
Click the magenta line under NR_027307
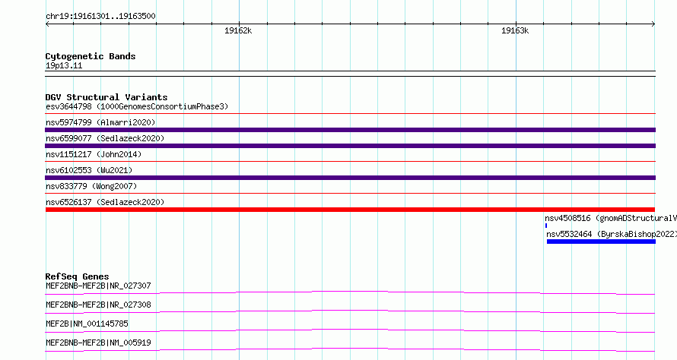350,293
